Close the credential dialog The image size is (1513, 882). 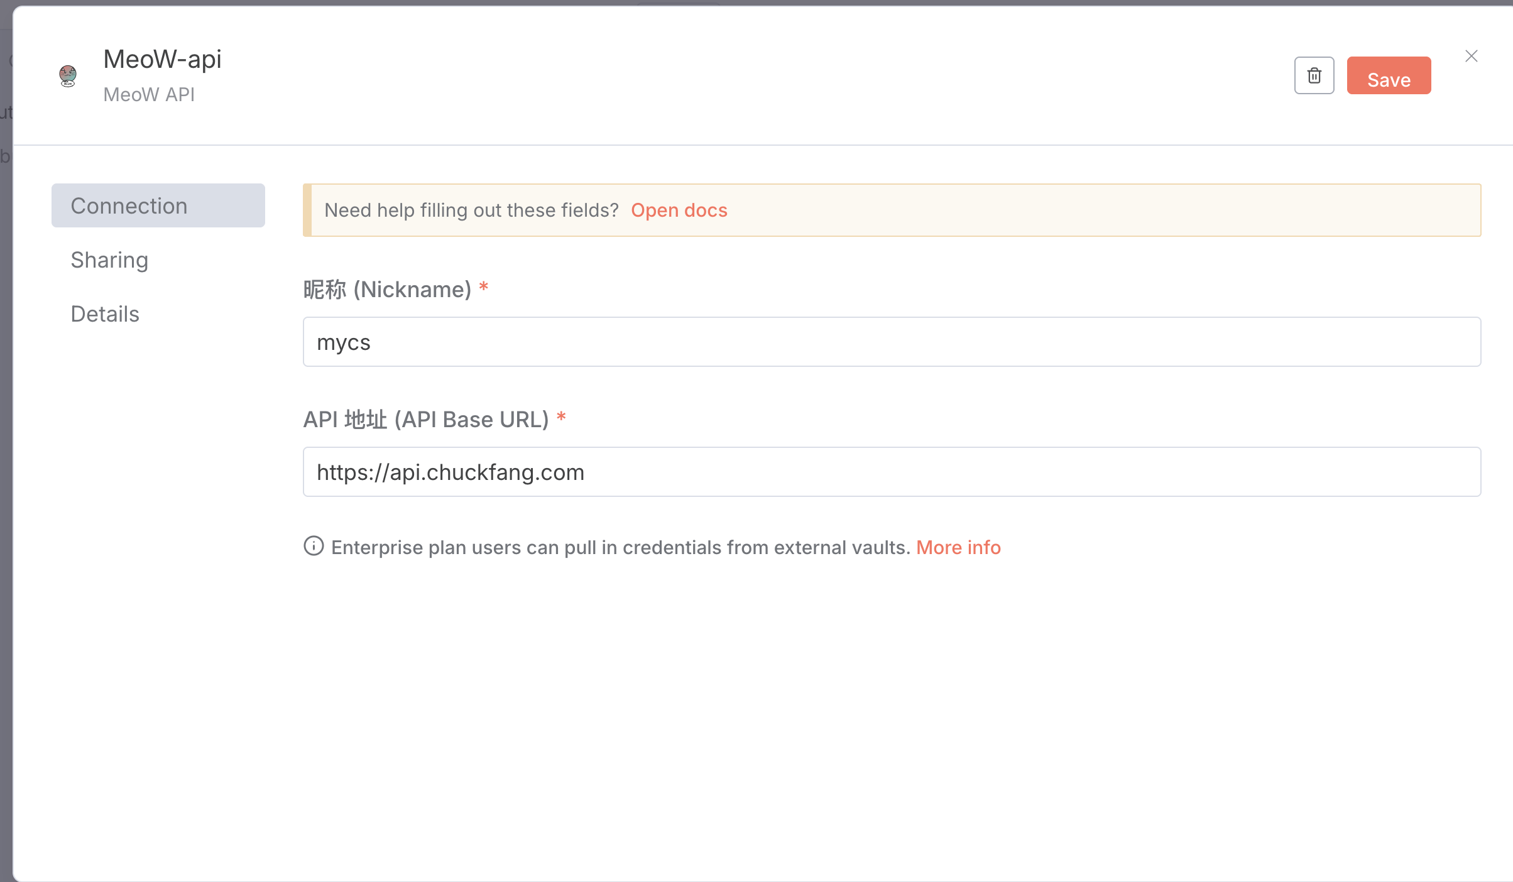pos(1471,56)
